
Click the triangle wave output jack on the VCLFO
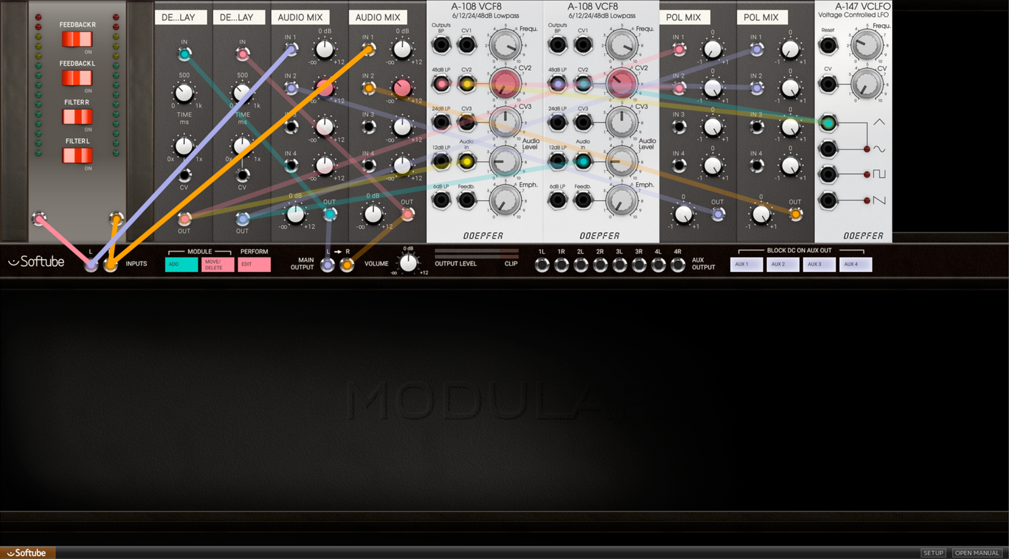(828, 123)
